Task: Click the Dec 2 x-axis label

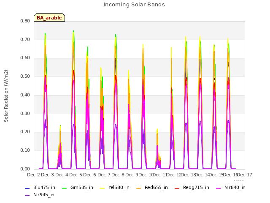Action: pyautogui.click(x=34, y=175)
